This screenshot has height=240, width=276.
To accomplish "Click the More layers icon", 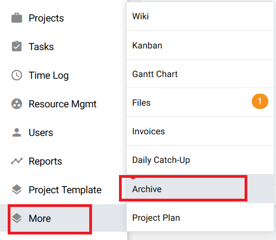I will (x=17, y=218).
